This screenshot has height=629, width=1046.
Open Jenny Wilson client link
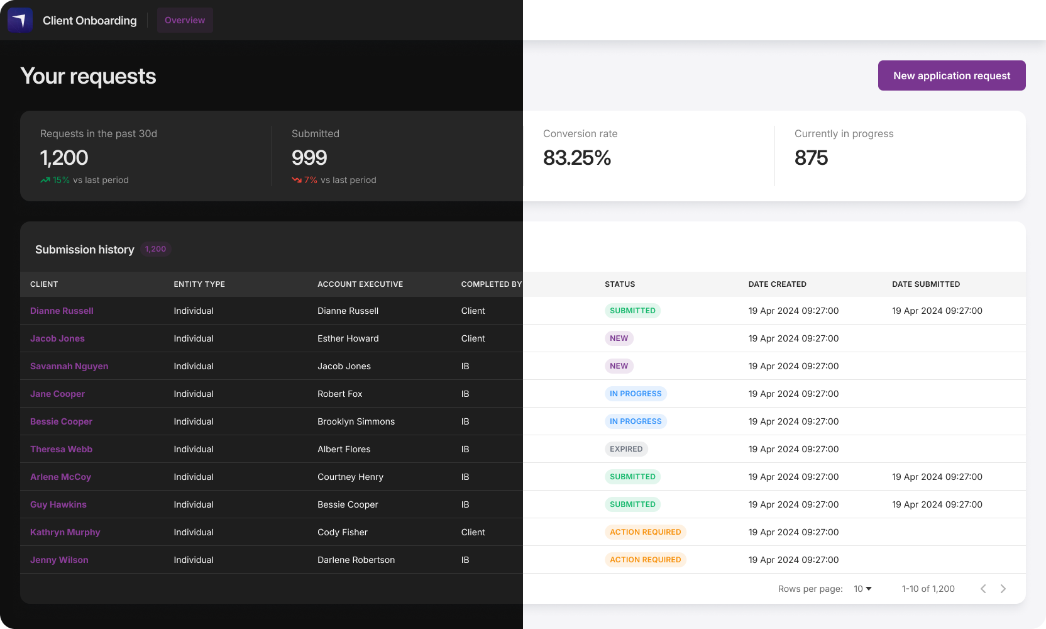[59, 560]
